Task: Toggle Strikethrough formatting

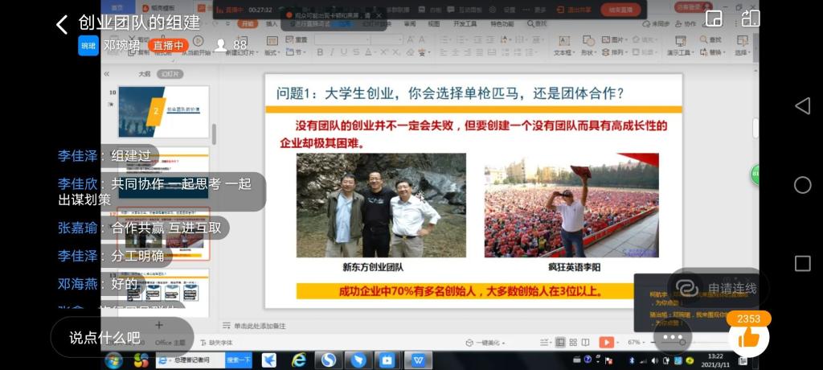Action: point(356,52)
